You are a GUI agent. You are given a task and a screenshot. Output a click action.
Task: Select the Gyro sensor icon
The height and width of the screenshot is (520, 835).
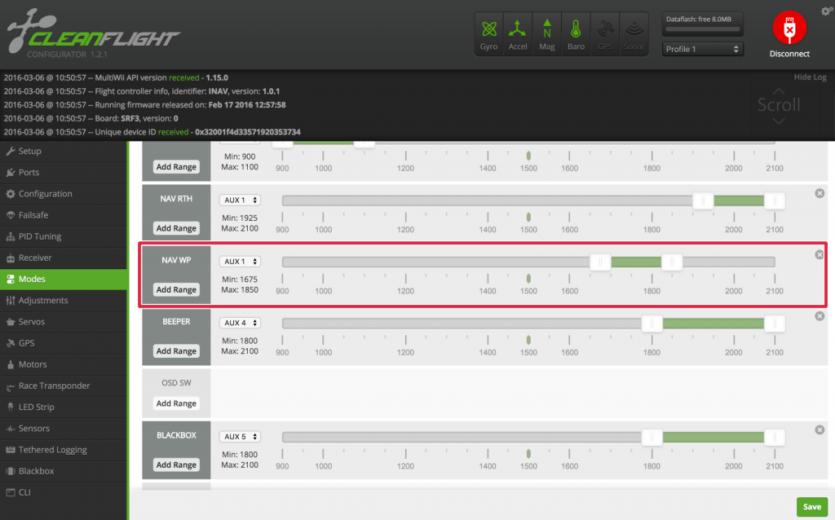coord(488,33)
